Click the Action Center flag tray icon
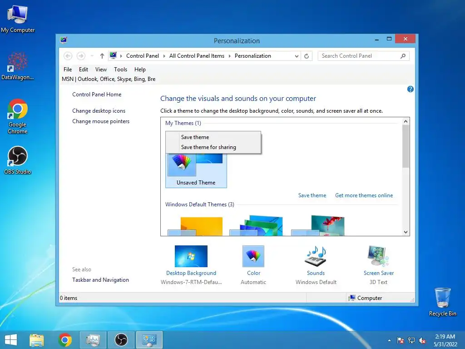The height and width of the screenshot is (349, 465). coord(400,340)
